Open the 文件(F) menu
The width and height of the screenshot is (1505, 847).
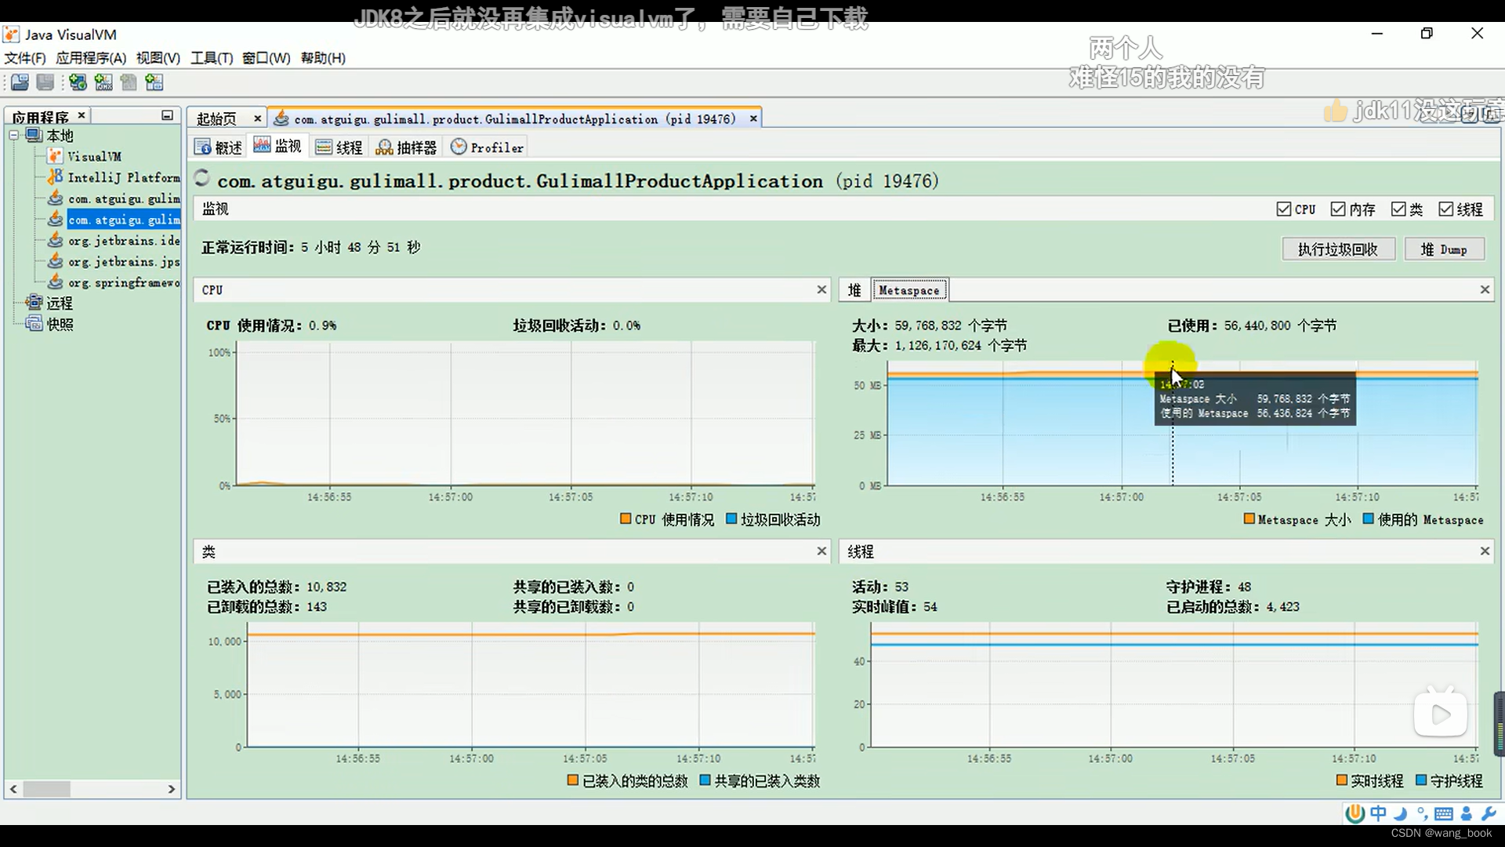tap(25, 58)
